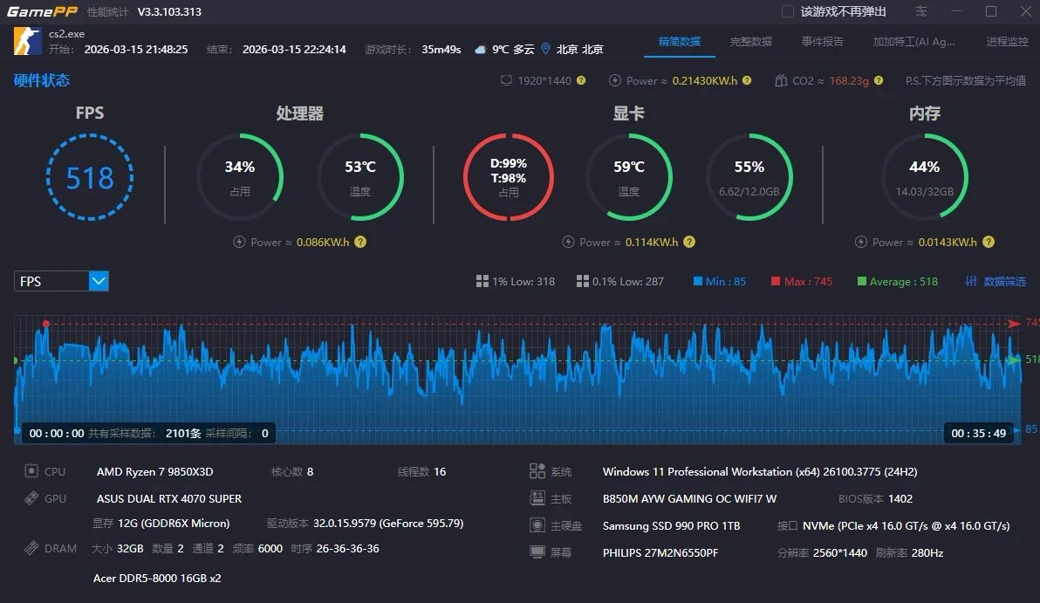This screenshot has height=603, width=1040.
Task: Open the settings sliders icon in title bar
Action: (x=921, y=11)
